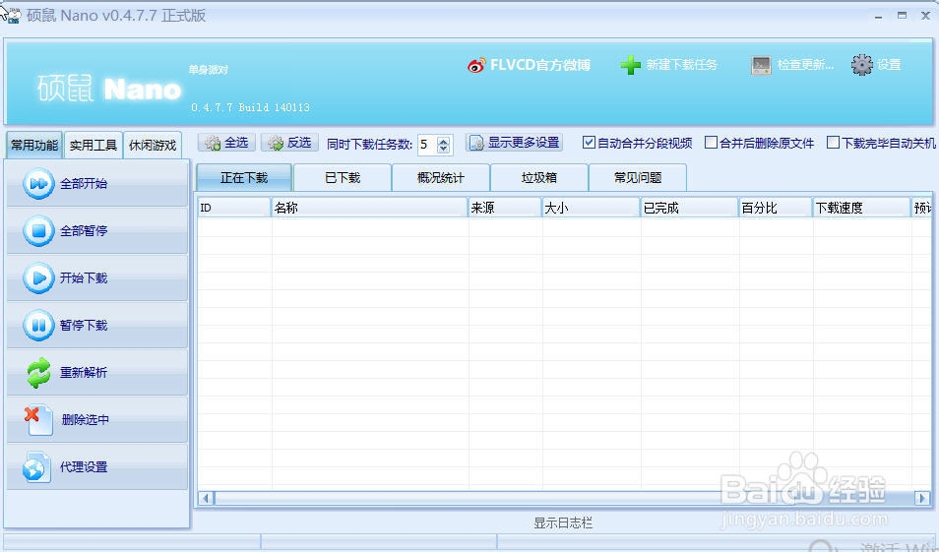Sort by 来源 column header
The width and height of the screenshot is (939, 552).
pos(505,208)
